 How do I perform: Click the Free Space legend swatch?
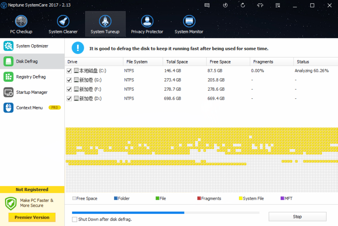coord(74,198)
